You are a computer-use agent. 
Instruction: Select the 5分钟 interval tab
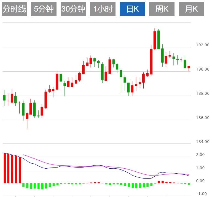(x=44, y=9)
